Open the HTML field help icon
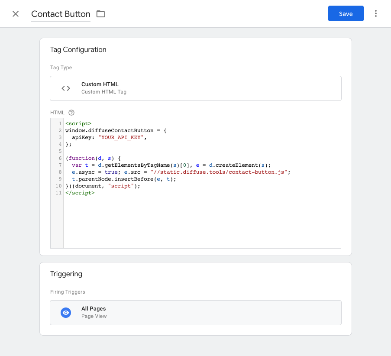391x356 pixels. (x=71, y=113)
